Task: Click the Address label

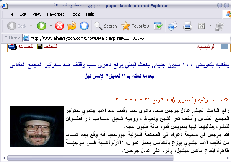Action: coord(12,37)
